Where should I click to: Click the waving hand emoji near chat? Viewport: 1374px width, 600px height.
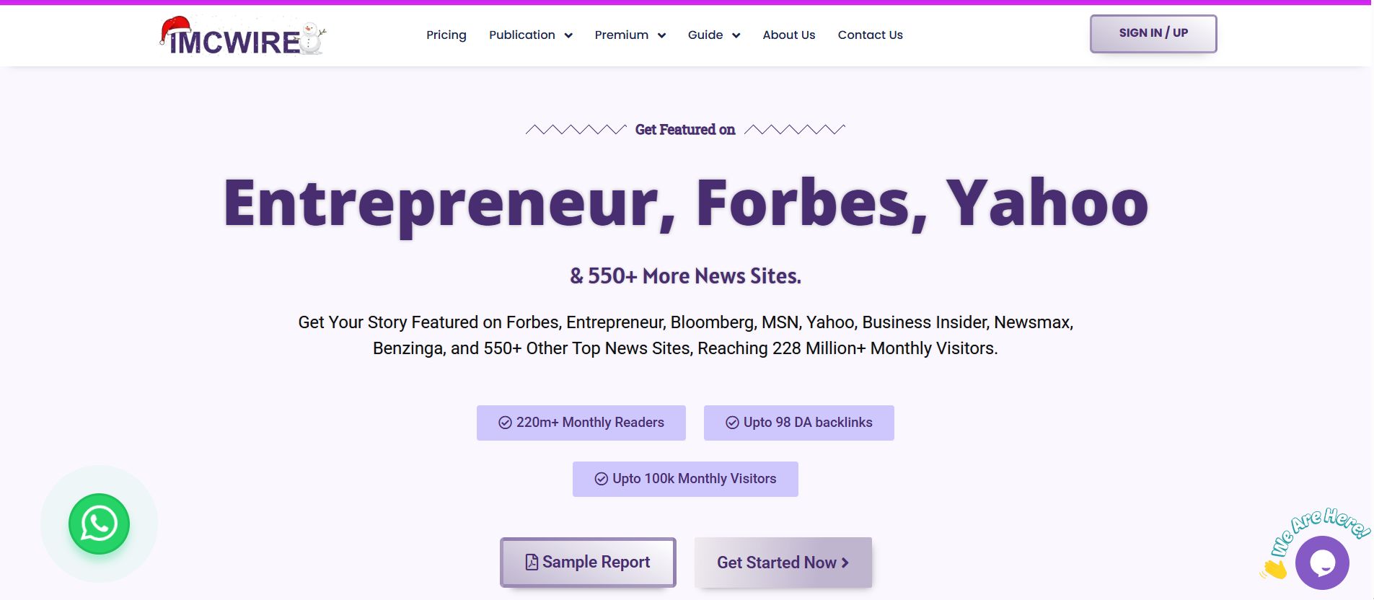click(x=1274, y=570)
